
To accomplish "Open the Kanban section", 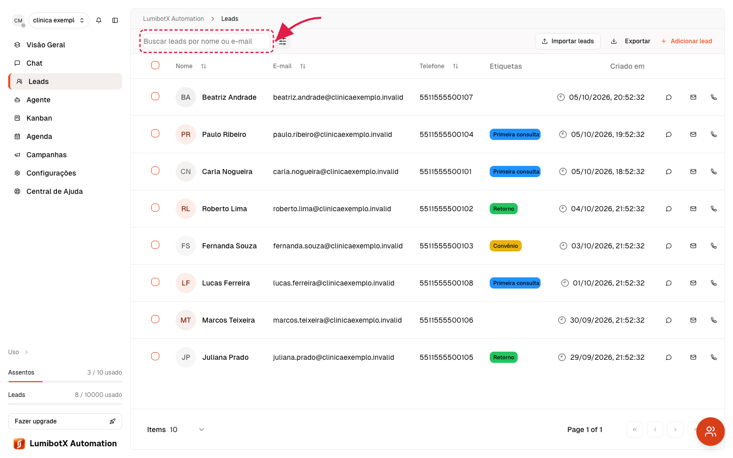I will (x=65, y=118).
